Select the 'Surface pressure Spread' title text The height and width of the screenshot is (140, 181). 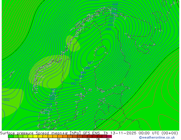[24, 133]
